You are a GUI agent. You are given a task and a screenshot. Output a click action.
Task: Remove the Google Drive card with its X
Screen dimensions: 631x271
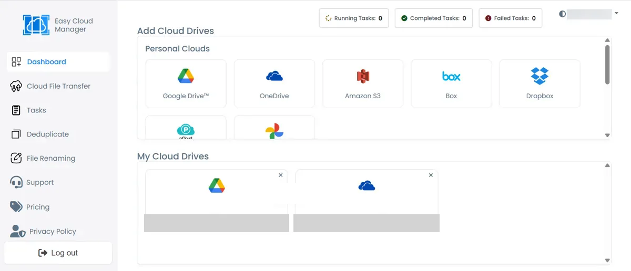pos(280,175)
